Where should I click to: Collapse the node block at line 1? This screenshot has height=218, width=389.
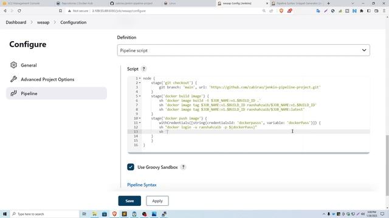point(140,78)
